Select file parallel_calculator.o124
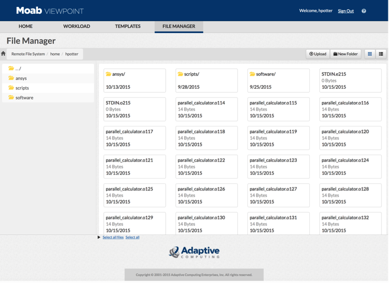Screen dimensions: 389x283 [350, 167]
